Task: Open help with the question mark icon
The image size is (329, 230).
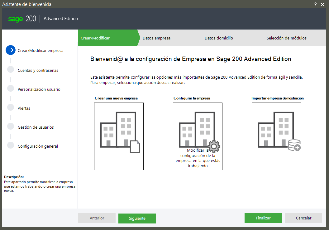Action: click(x=315, y=4)
